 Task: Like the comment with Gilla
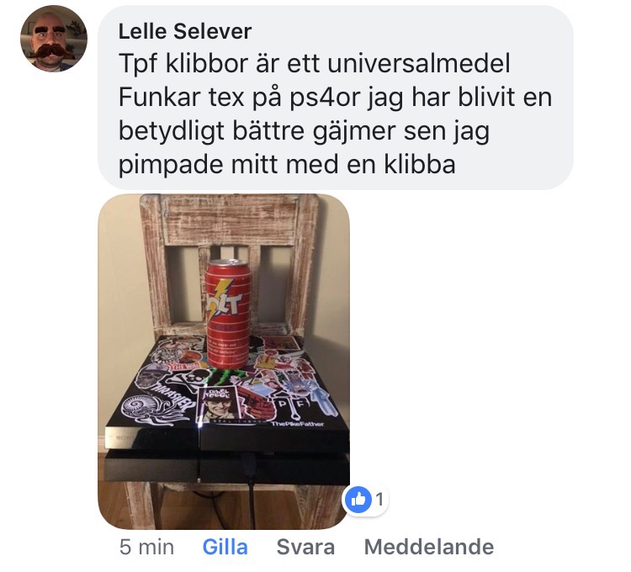tap(225, 547)
